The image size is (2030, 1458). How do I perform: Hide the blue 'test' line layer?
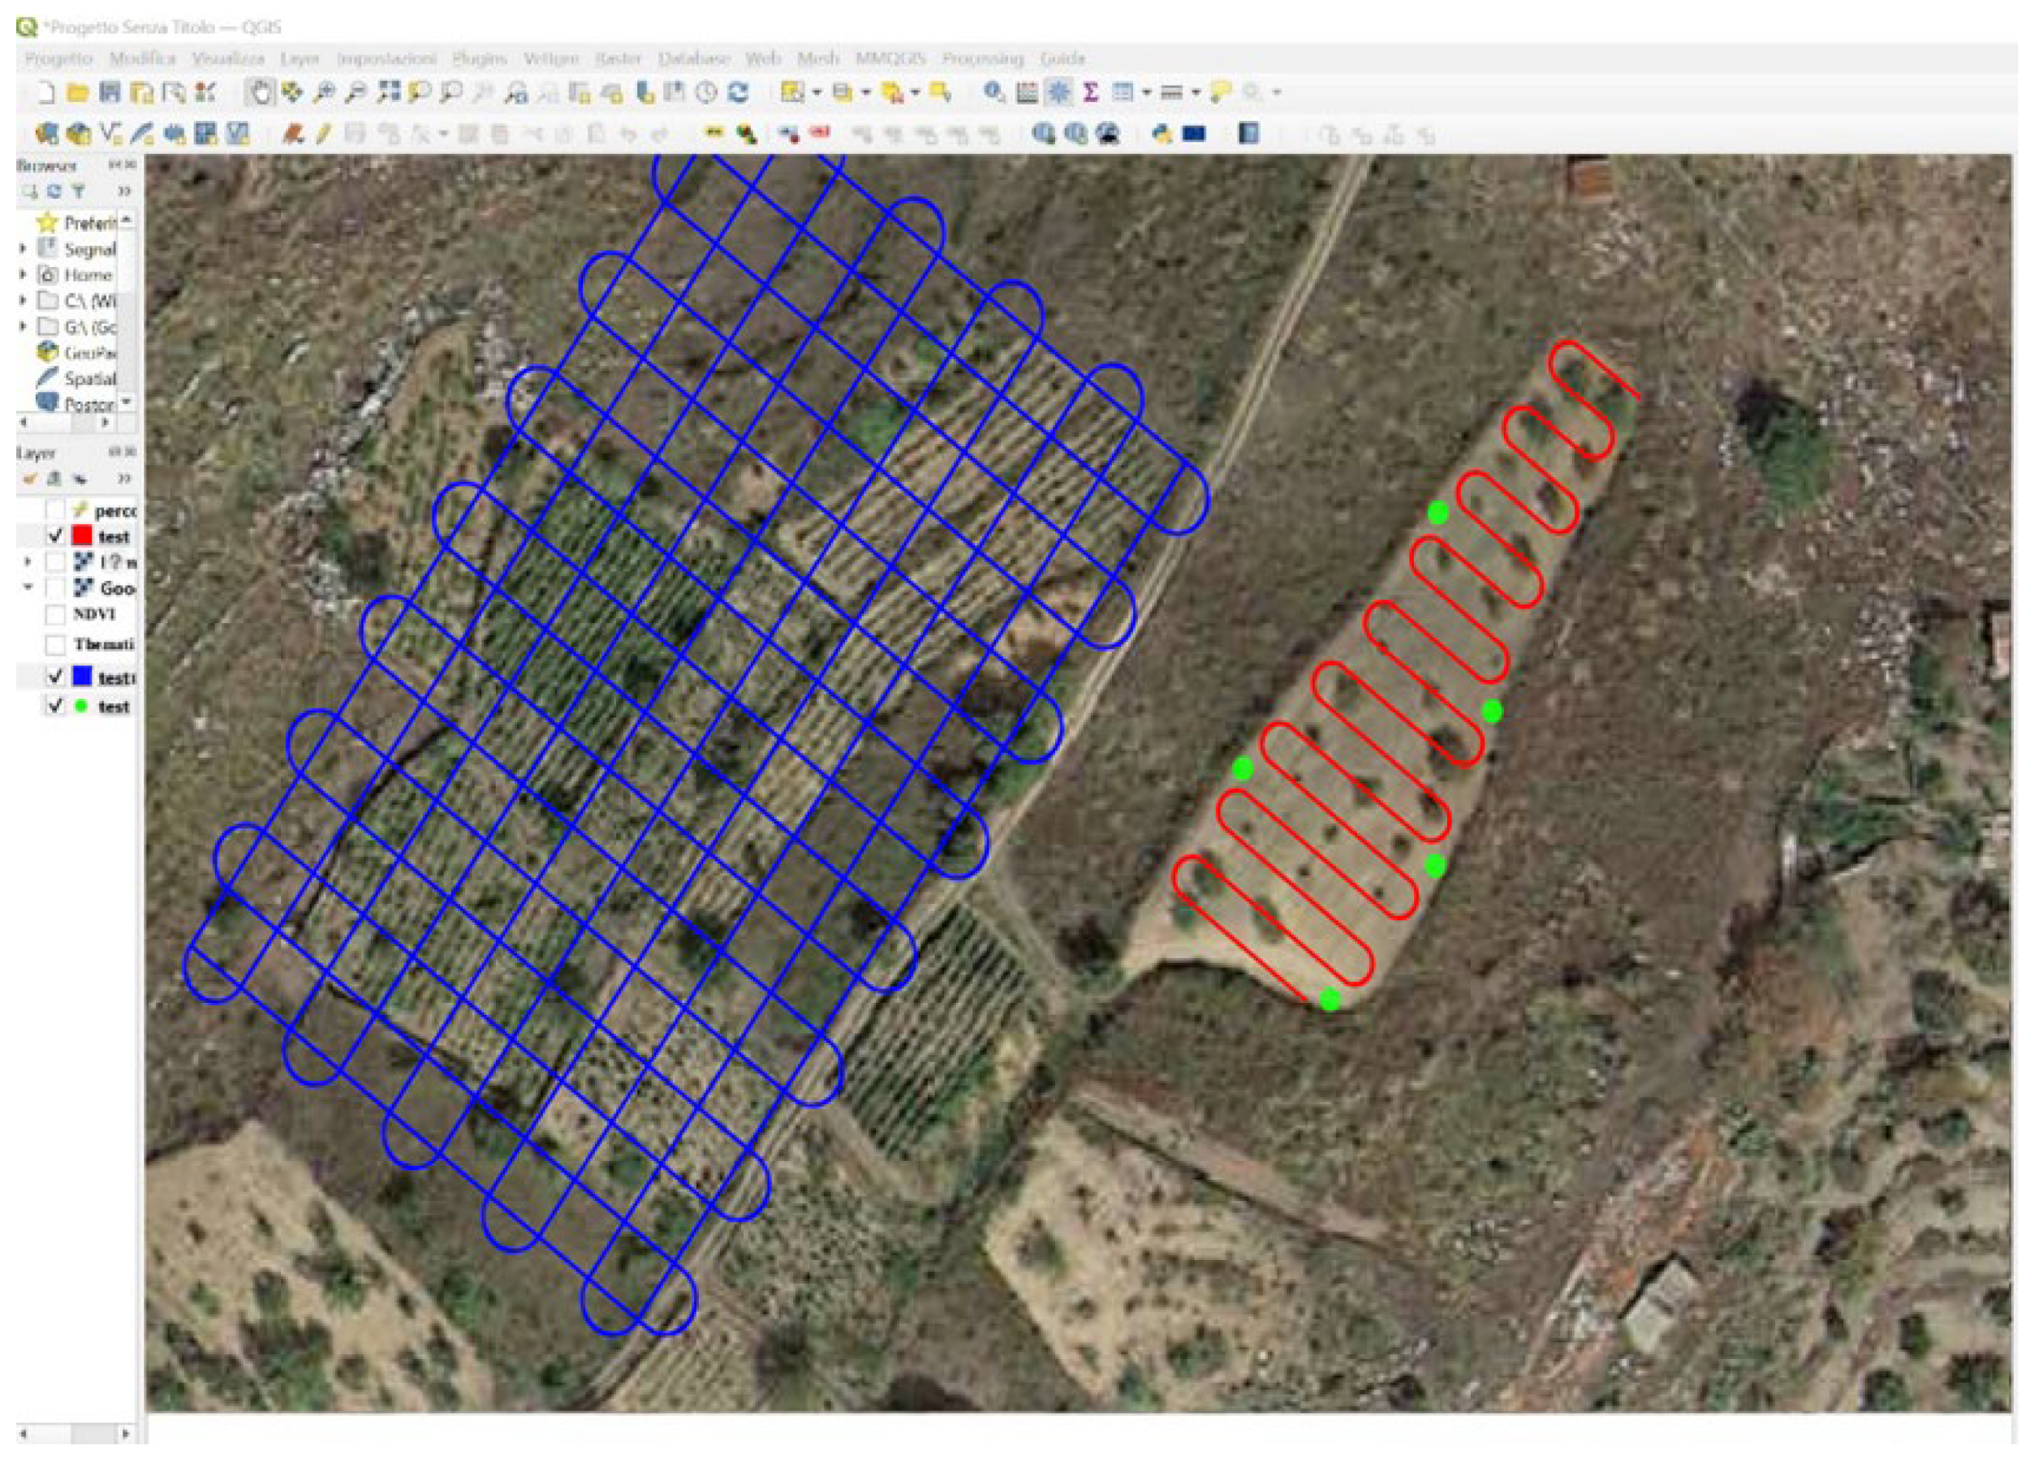point(55,676)
